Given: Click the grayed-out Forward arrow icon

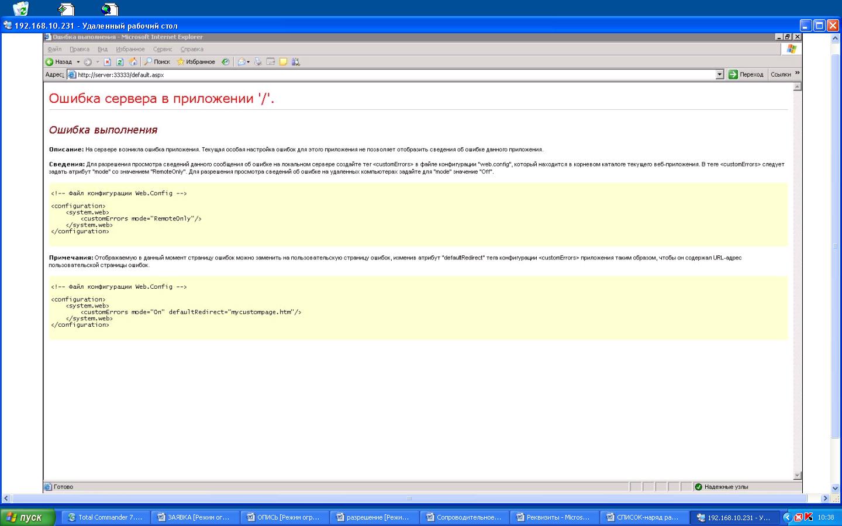Looking at the screenshot, I should pos(88,62).
